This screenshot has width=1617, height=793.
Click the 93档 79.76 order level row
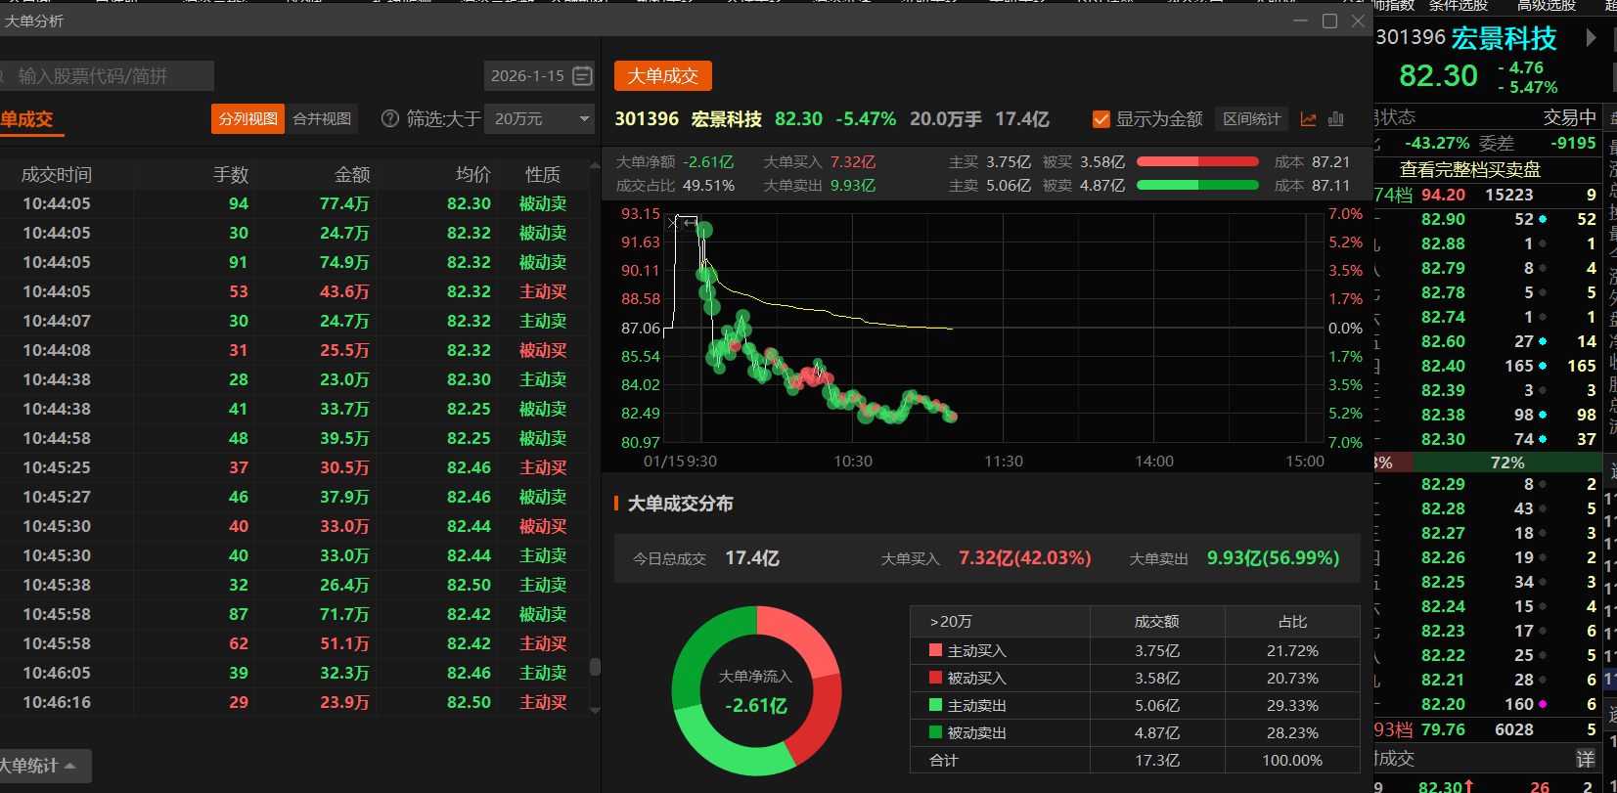(1487, 729)
